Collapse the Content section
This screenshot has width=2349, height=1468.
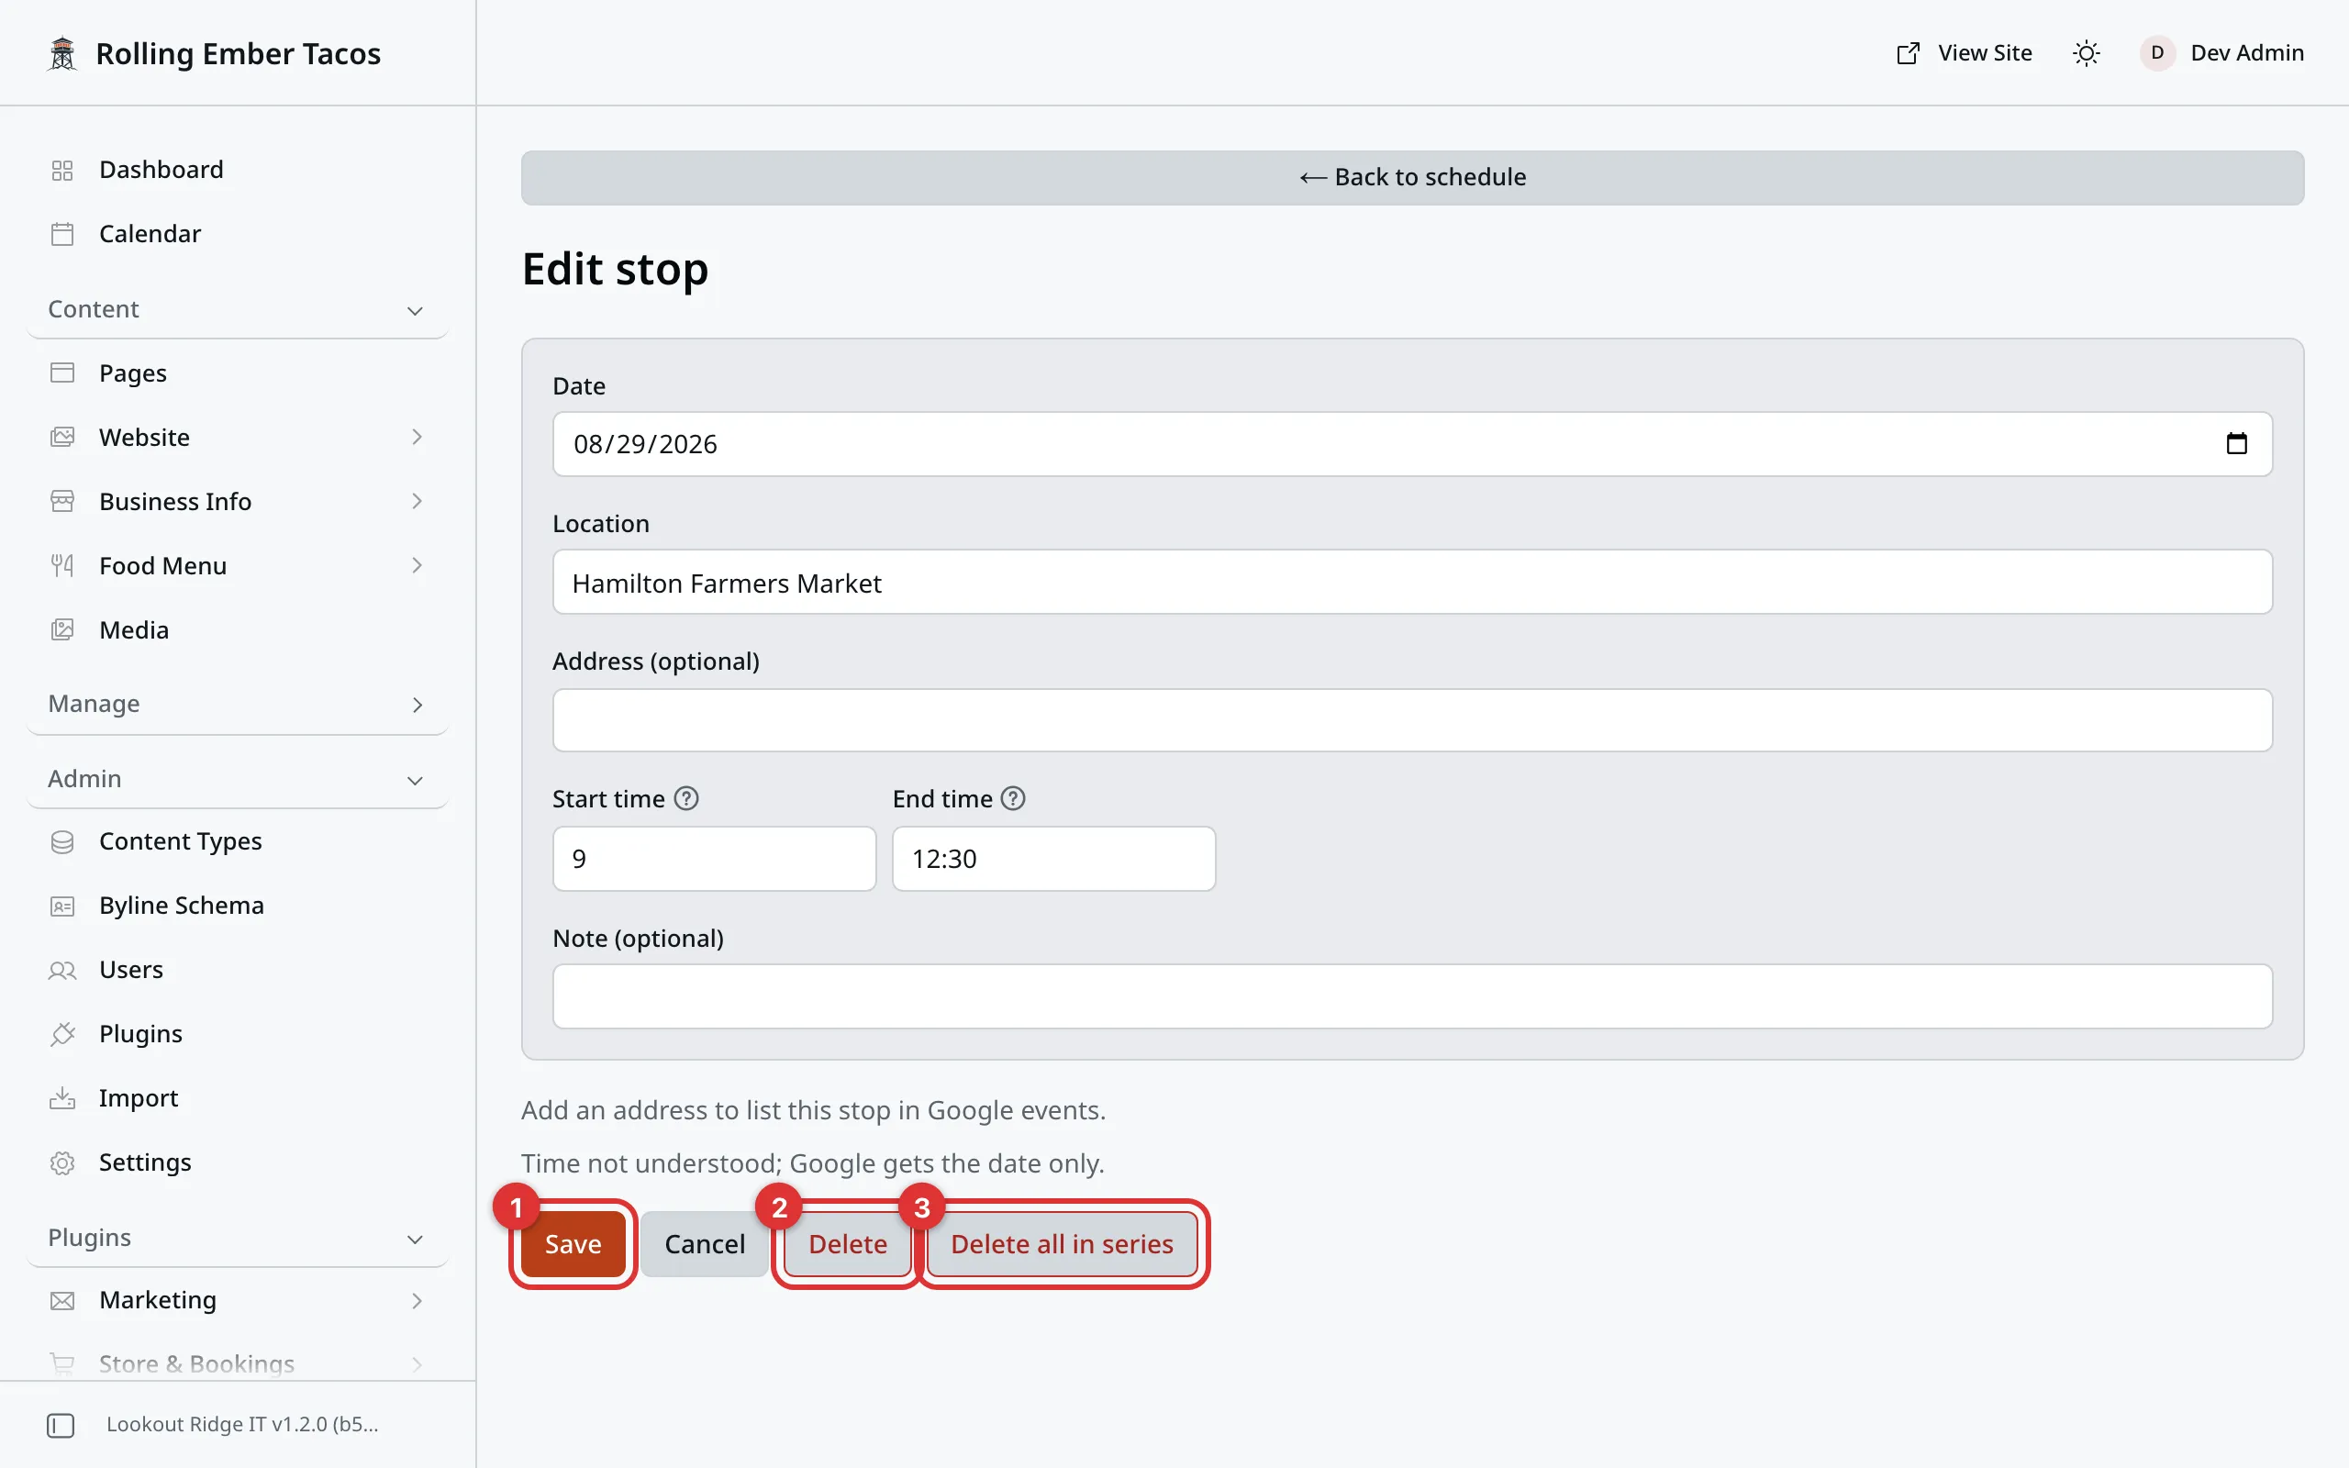coord(238,310)
